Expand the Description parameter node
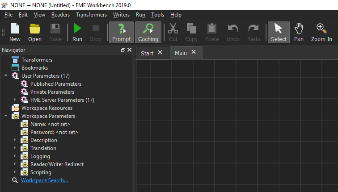Screen dimensions: 338x192 click(15, 140)
